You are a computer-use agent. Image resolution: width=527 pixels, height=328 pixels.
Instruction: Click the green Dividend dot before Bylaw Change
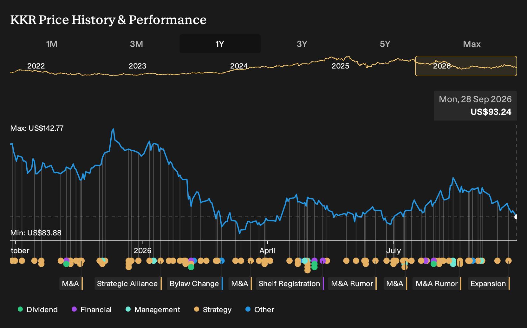[x=191, y=267]
